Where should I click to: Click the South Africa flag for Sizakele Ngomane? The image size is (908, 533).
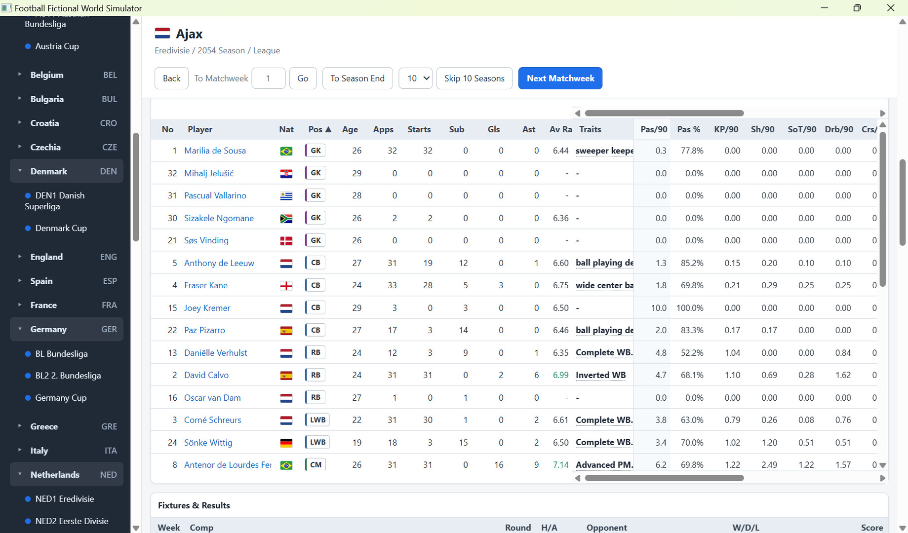286,219
